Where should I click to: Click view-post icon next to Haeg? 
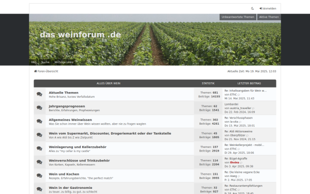pyautogui.click(x=239, y=176)
